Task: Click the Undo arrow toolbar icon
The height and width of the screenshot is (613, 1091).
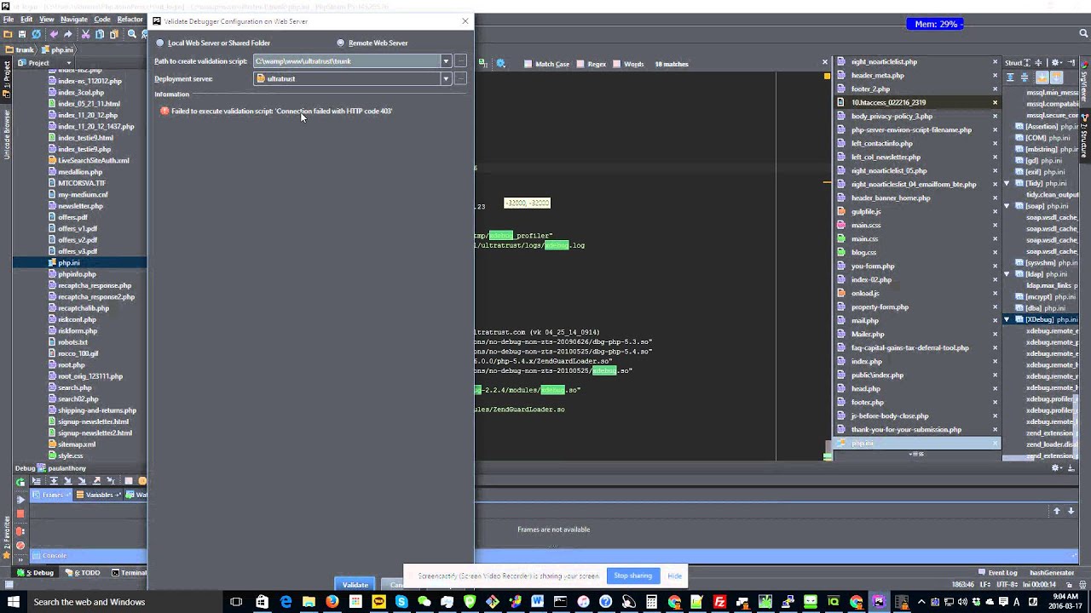Action: point(54,34)
